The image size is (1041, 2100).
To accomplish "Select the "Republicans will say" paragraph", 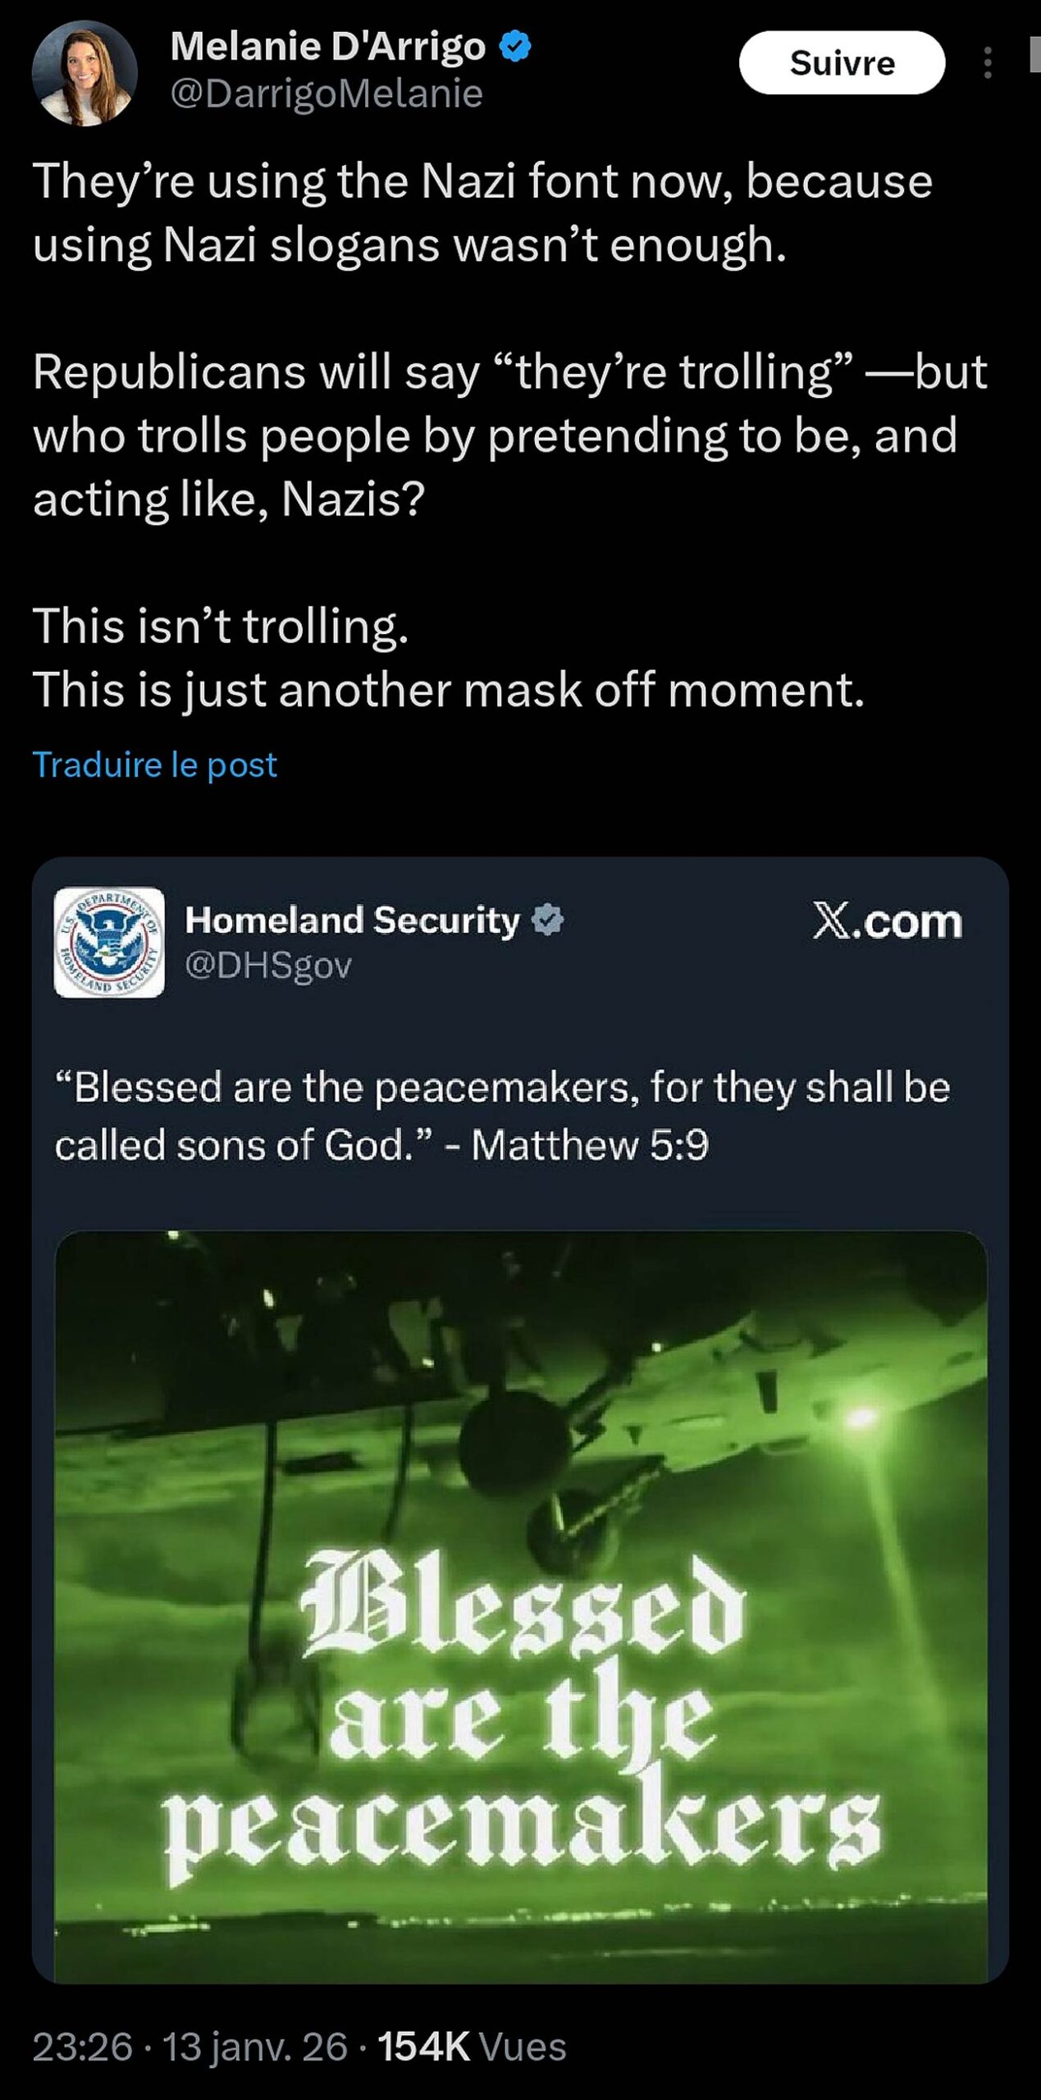I will tap(509, 435).
